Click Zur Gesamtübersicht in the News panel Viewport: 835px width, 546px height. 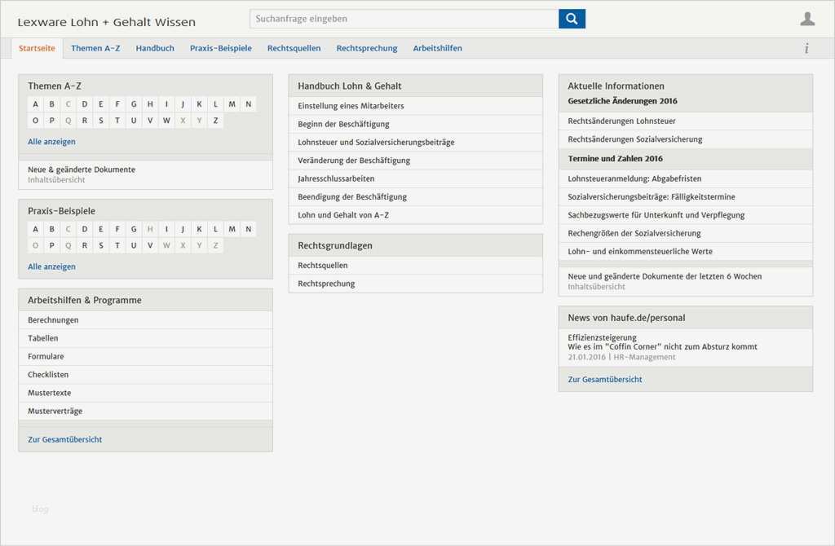[603, 379]
